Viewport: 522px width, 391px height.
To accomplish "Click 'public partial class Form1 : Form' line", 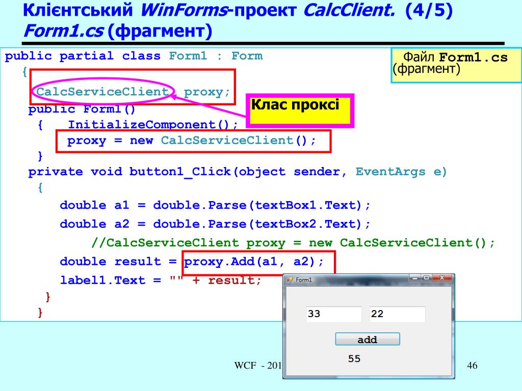I will [x=134, y=56].
